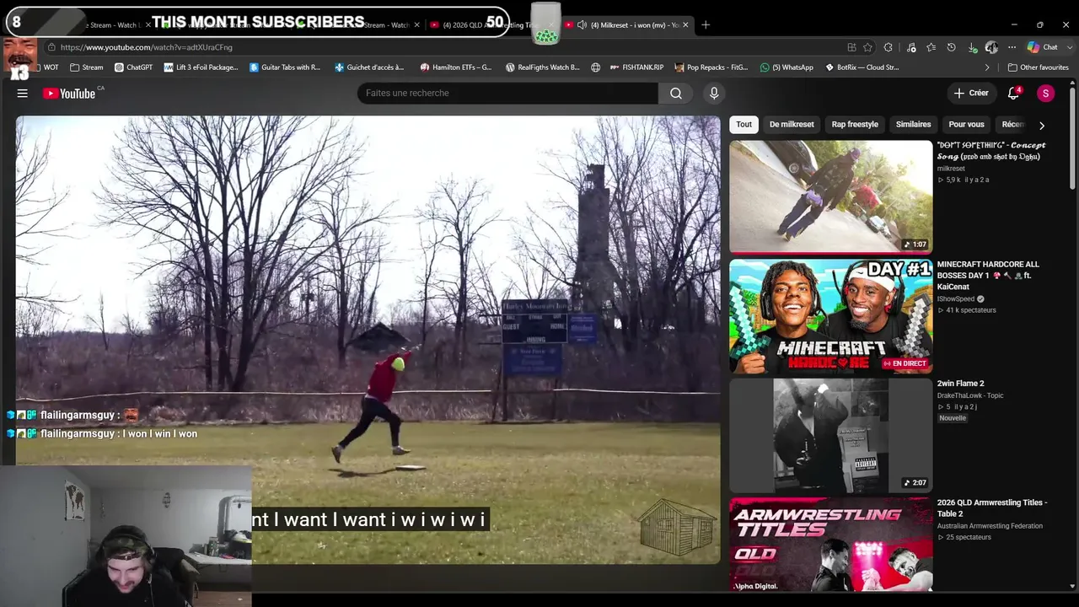Mute the Milkreset tab speaker icon
This screenshot has height=607, width=1079.
[x=582, y=25]
